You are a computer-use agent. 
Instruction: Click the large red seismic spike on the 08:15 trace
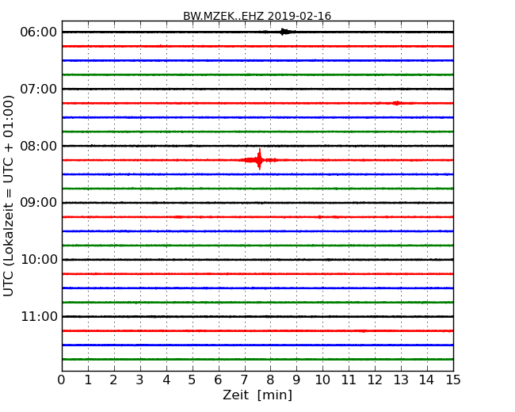259,160
